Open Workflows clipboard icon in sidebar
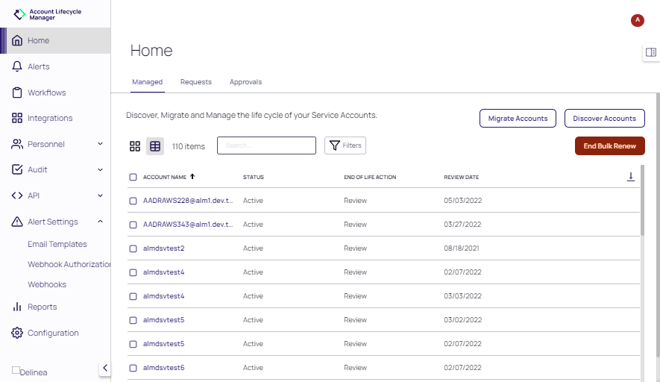This screenshot has width=660, height=382. (x=17, y=93)
